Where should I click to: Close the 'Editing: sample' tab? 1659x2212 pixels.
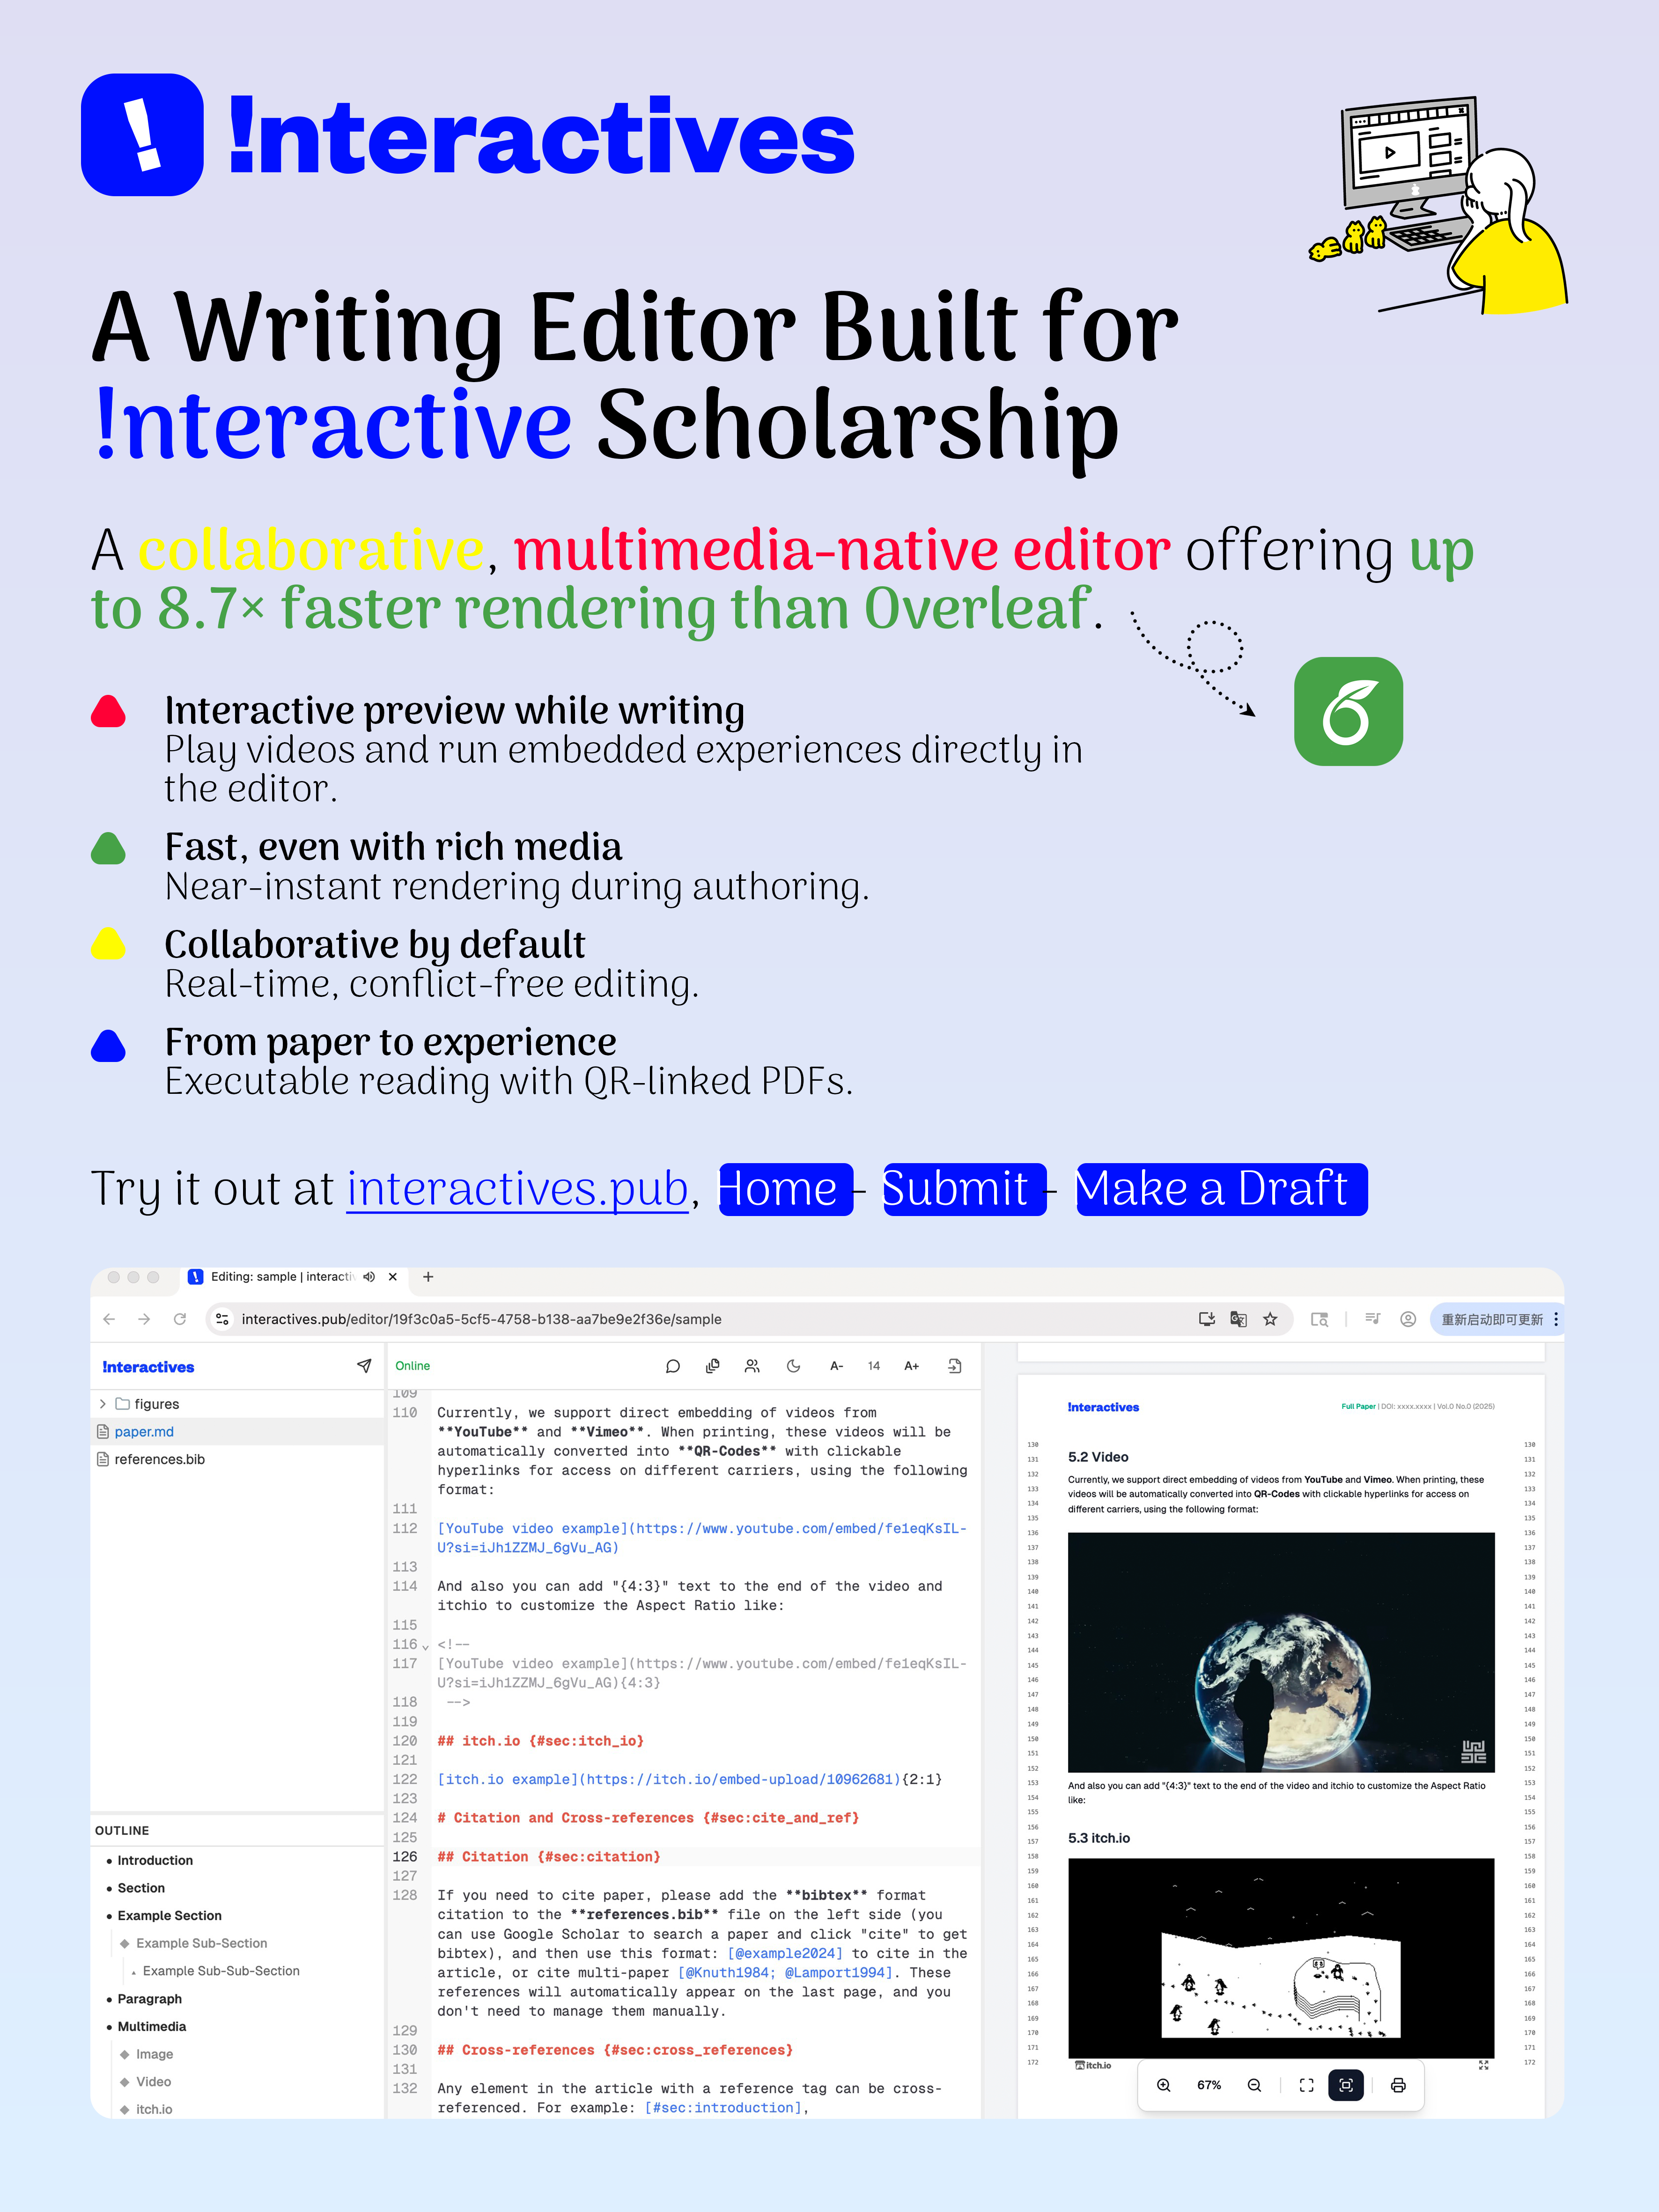pos(393,1277)
